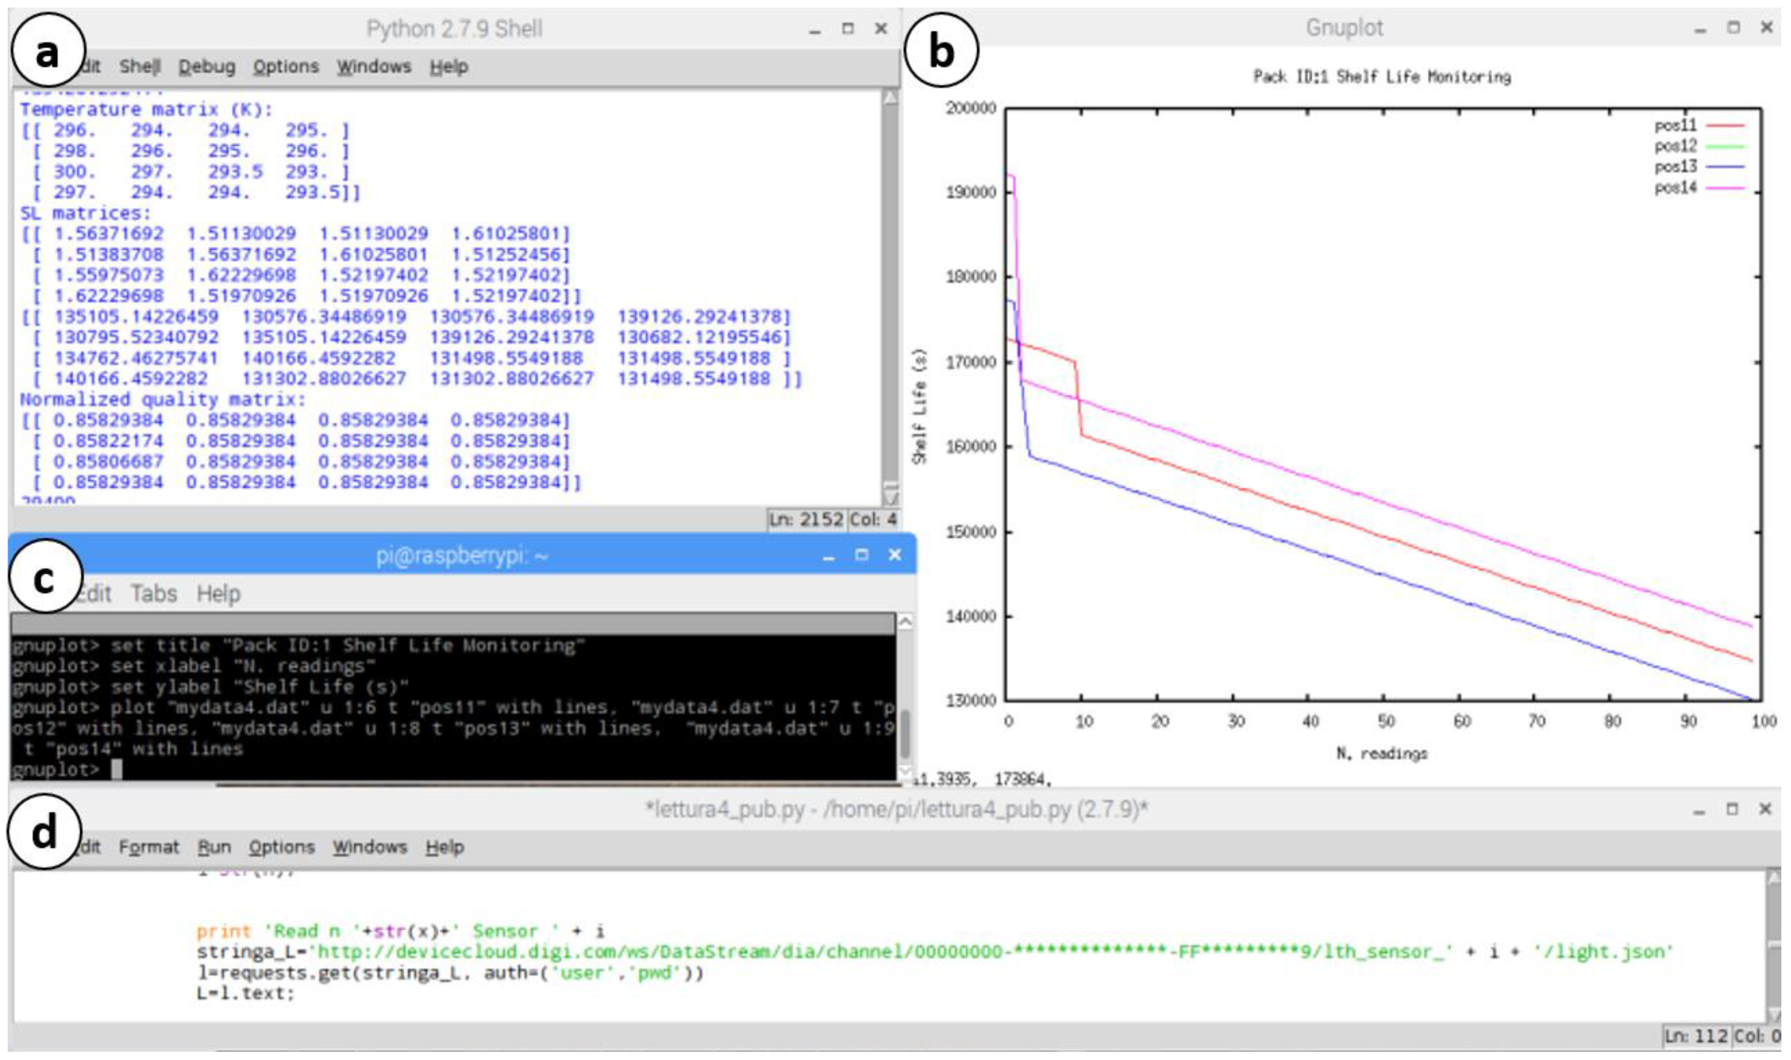1791x1060 pixels.
Task: Open the Shell menu in Python Shell
Action: point(139,66)
